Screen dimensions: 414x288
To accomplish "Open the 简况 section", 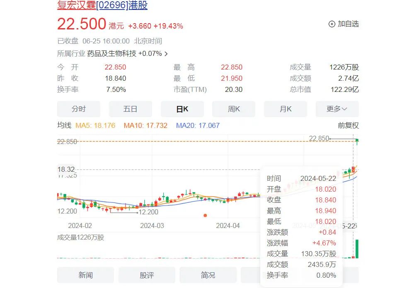I will click(208, 275).
